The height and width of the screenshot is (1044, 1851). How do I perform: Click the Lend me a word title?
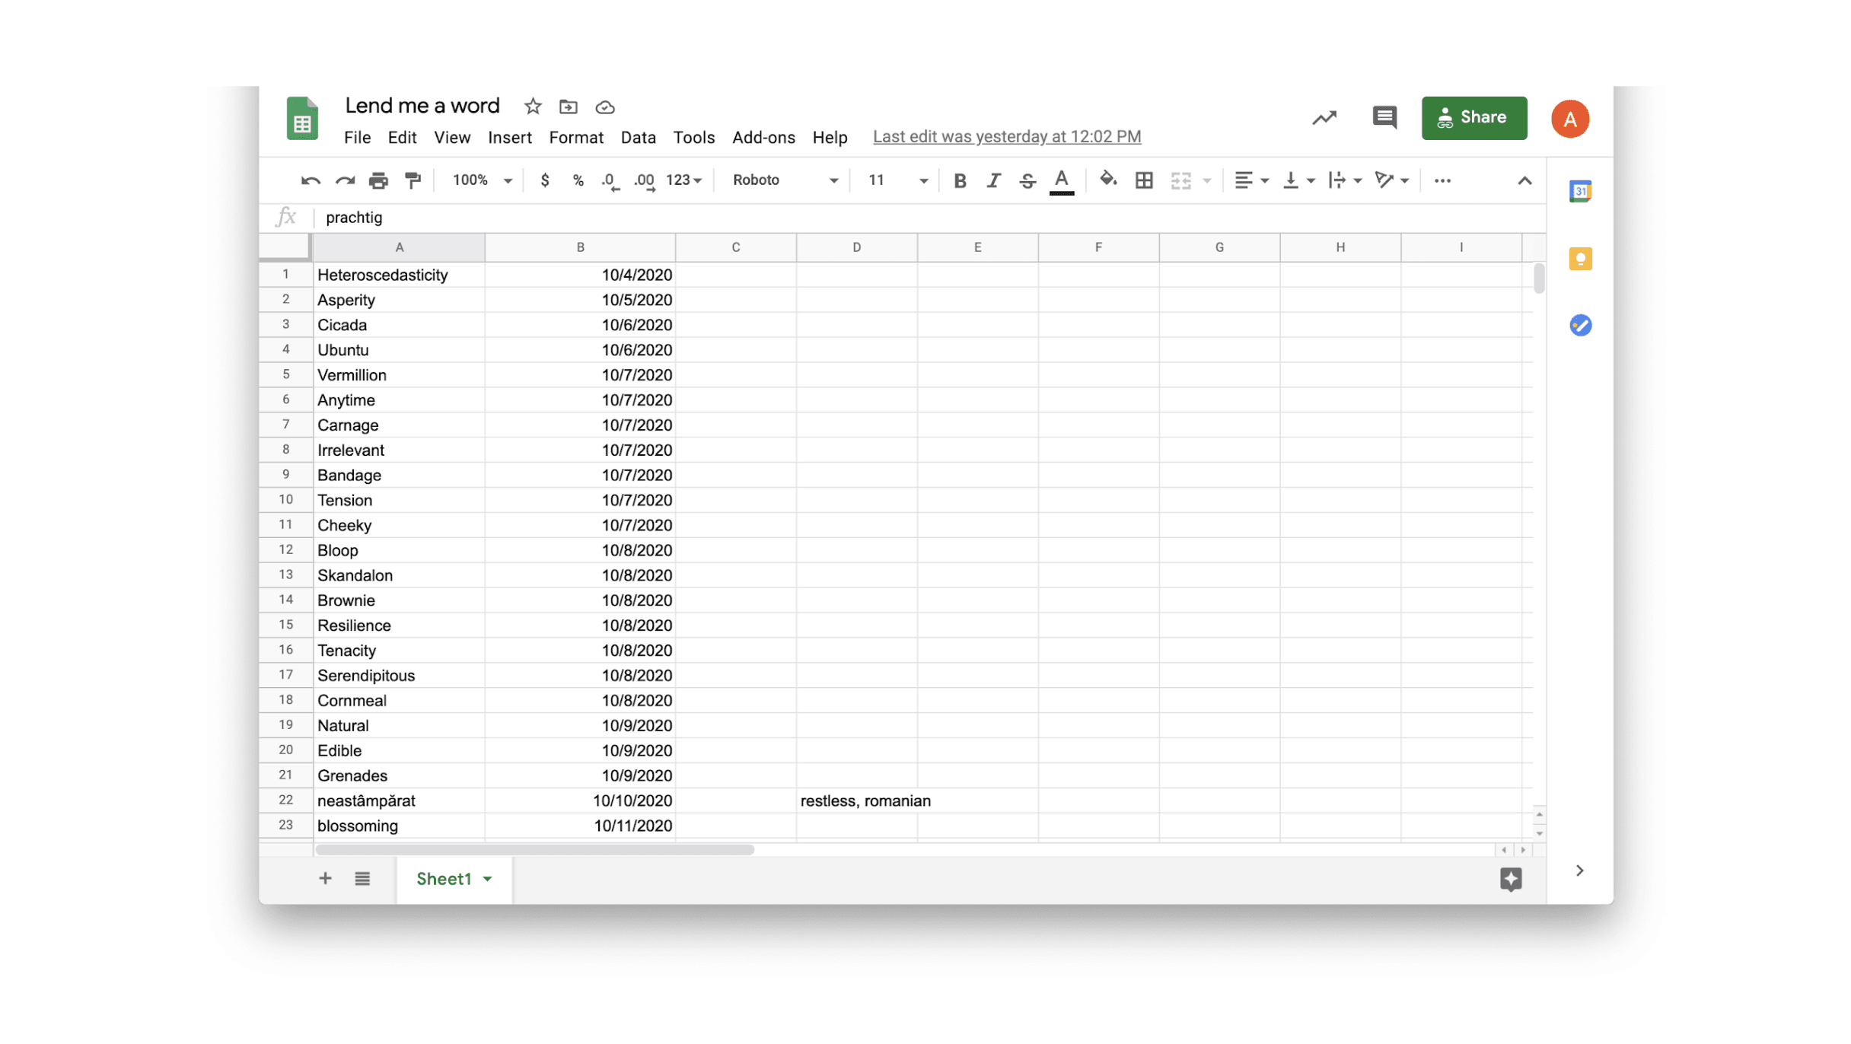[x=422, y=106]
